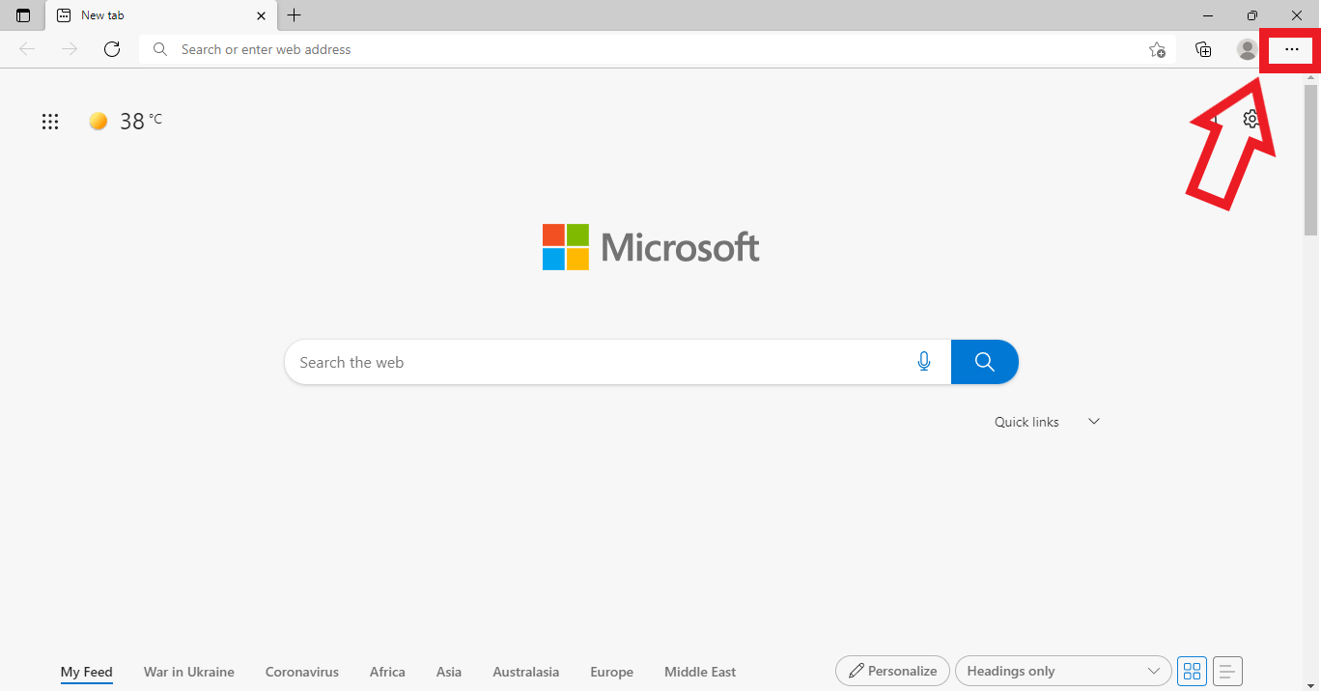
Task: Switch the news feed to grid view
Action: point(1192,671)
